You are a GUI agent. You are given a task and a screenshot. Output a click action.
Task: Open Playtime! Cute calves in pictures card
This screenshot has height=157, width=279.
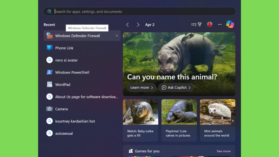[179, 120]
